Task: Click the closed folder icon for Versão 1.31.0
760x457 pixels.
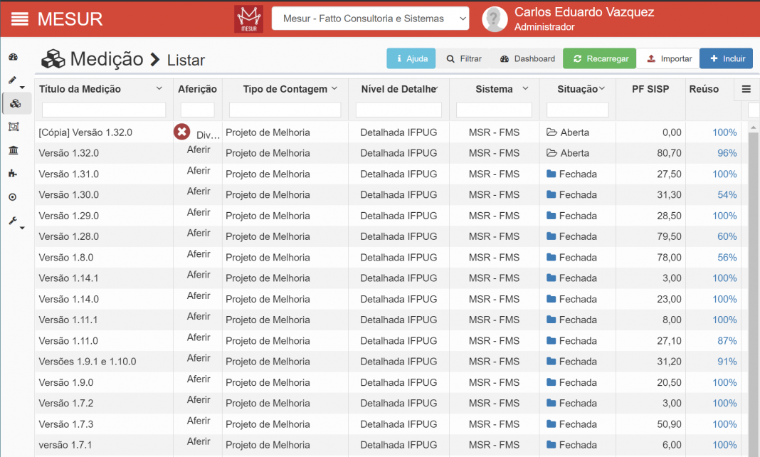Action: coord(551,174)
